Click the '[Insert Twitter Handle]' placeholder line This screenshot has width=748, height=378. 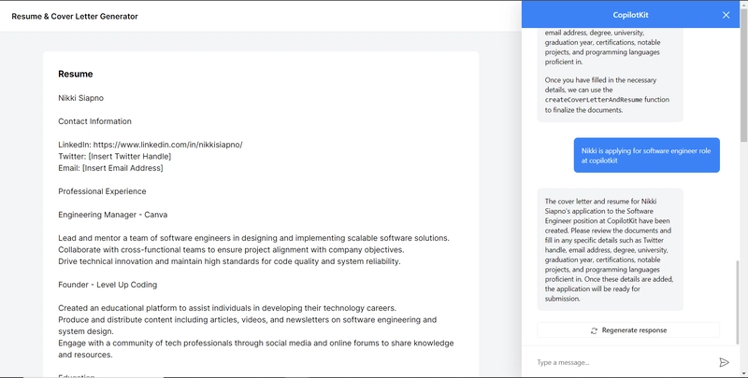[x=114, y=156]
